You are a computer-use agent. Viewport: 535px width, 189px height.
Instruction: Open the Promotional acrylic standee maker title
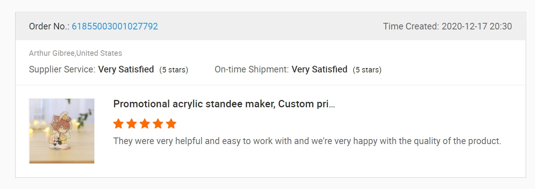[x=221, y=104]
